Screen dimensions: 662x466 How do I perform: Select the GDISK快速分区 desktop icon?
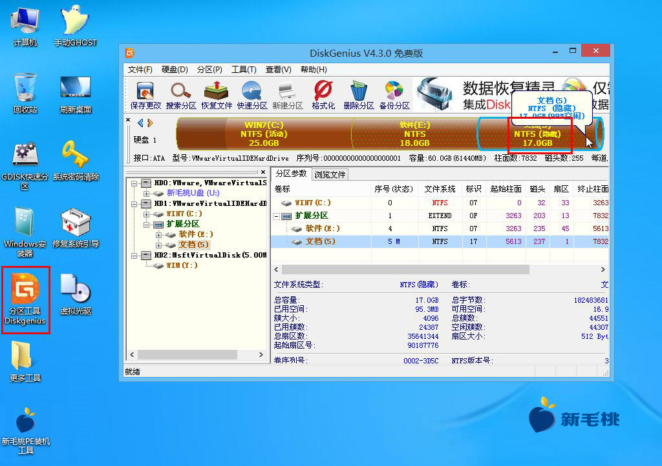[x=25, y=165]
